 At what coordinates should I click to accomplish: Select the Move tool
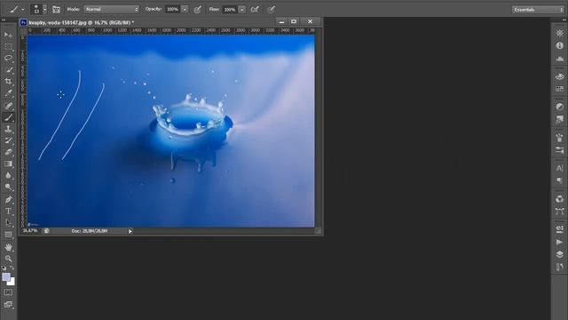(8, 35)
